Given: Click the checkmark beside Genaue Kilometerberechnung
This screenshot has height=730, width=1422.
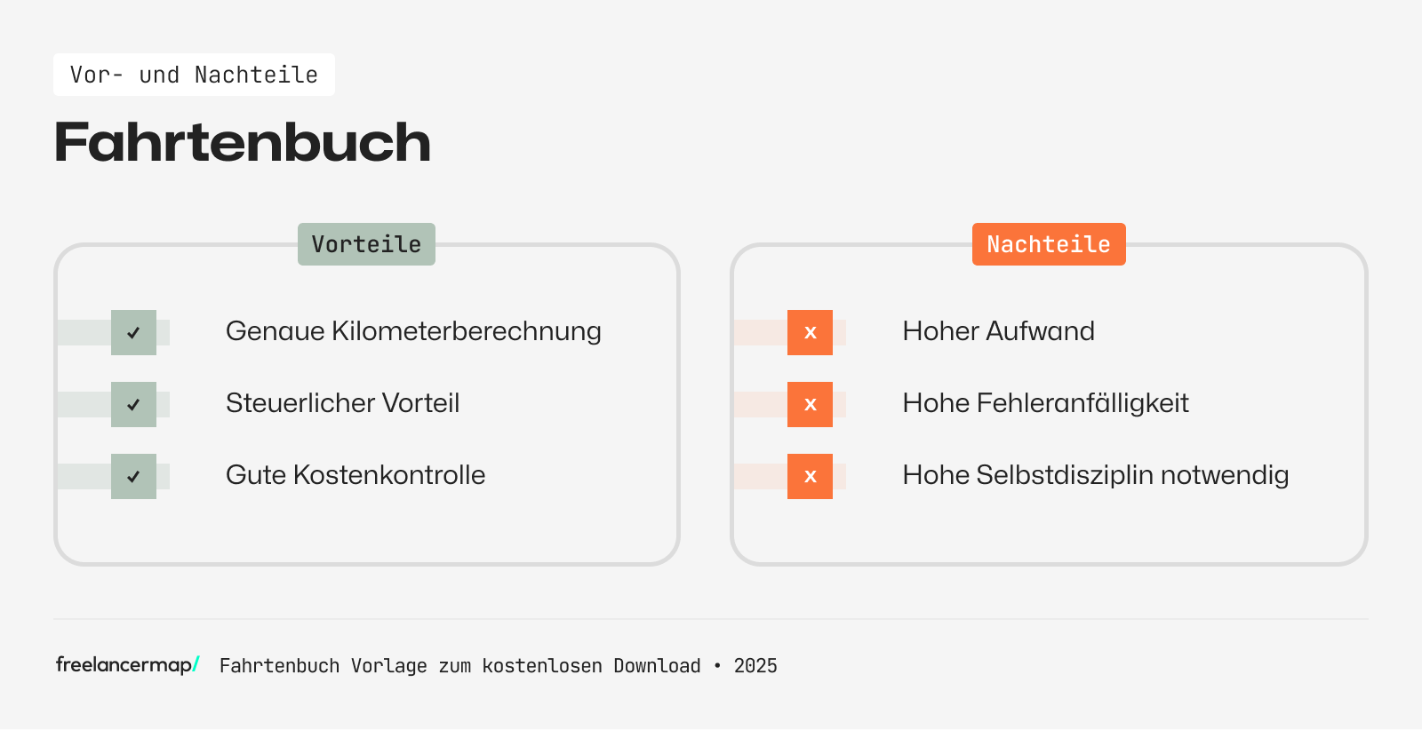Looking at the screenshot, I should pyautogui.click(x=133, y=333).
